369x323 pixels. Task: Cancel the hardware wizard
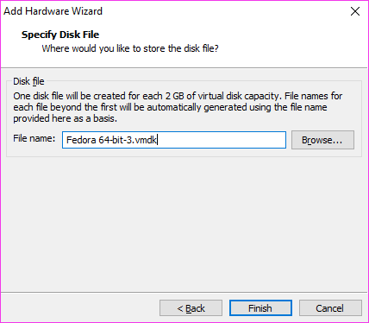(330, 308)
